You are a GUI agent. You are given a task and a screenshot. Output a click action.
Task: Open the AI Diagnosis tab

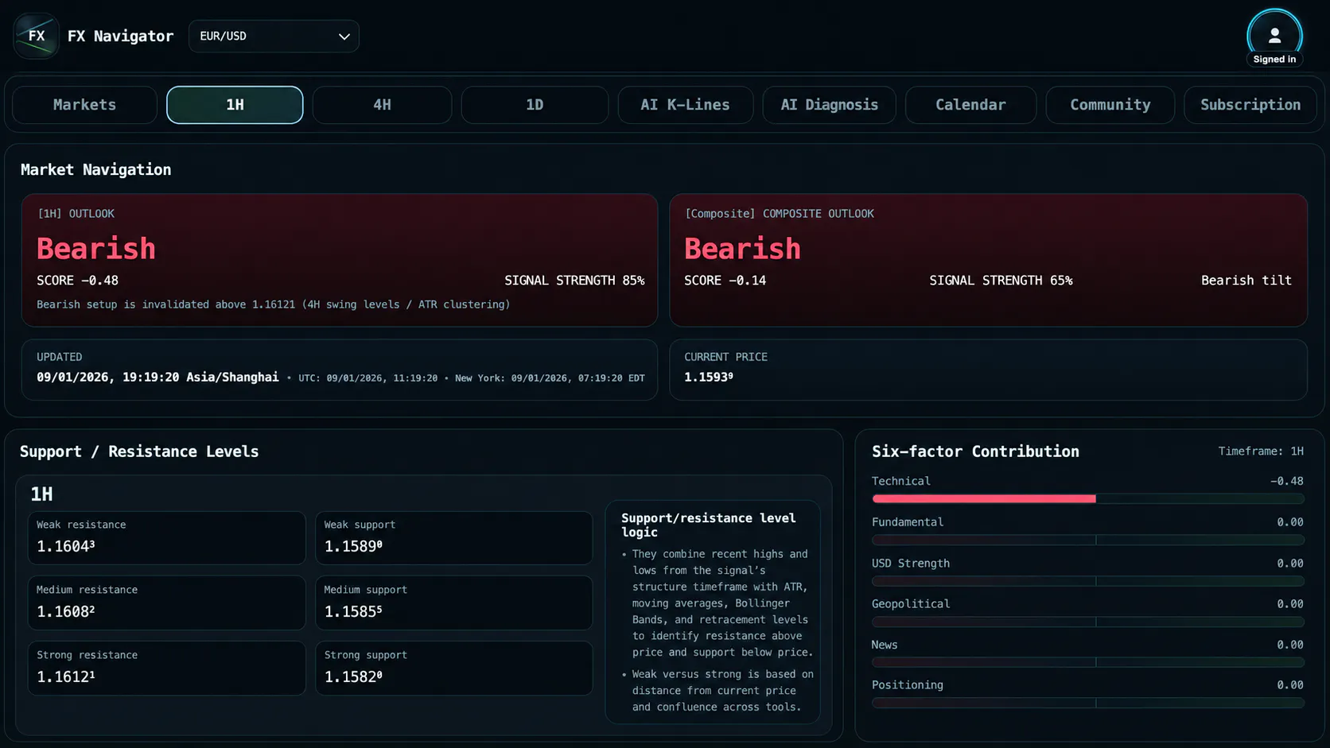(829, 105)
